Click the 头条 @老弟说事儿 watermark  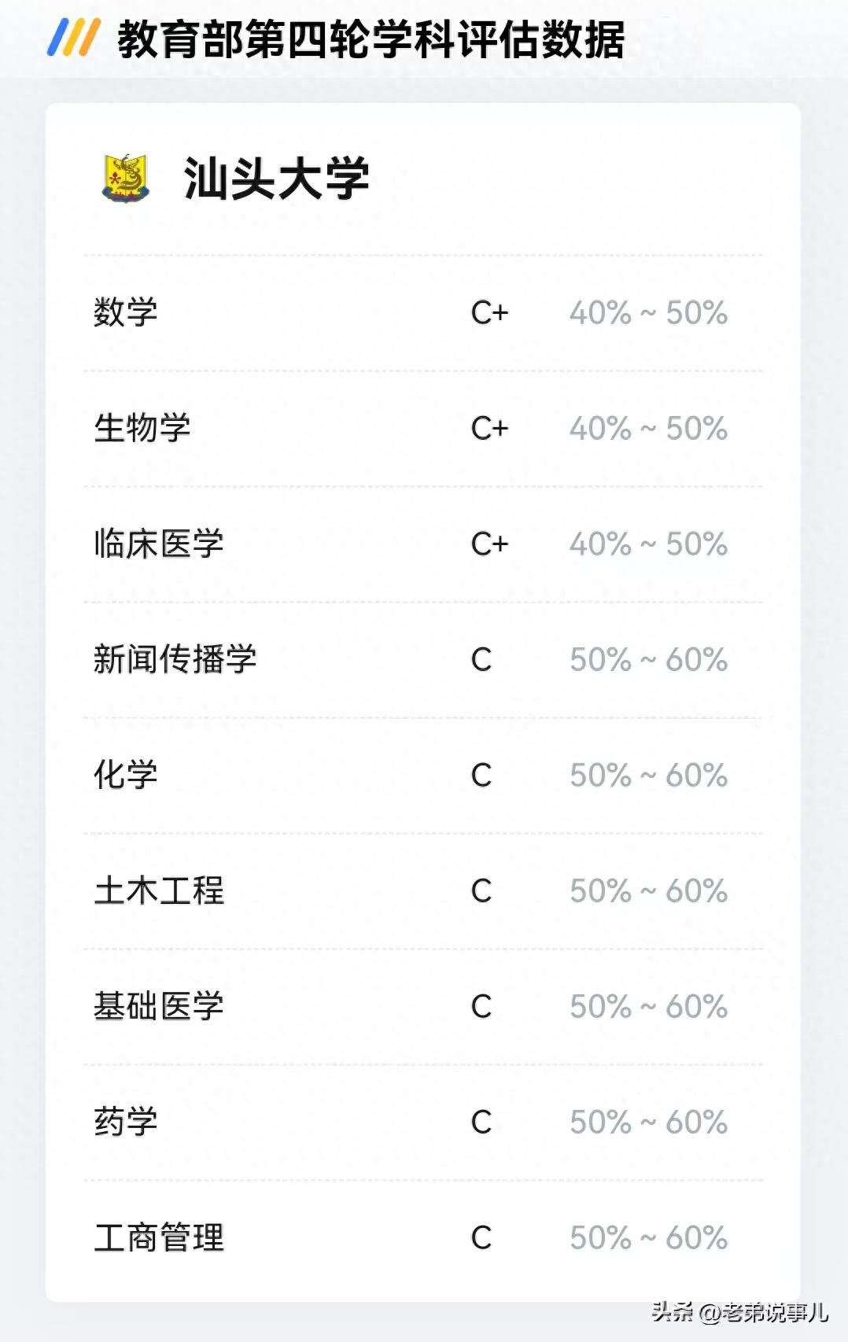pos(739,1312)
